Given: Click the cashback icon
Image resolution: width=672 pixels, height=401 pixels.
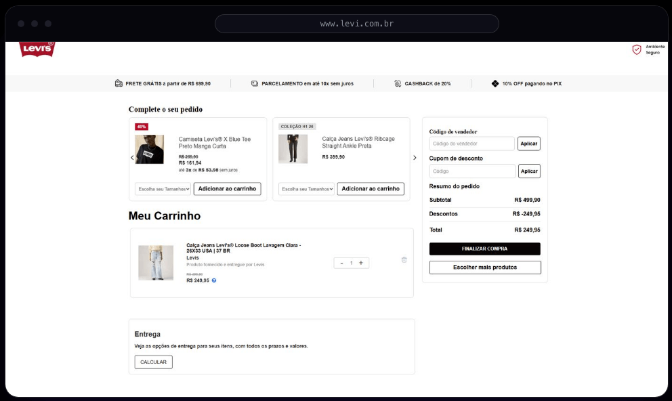Looking at the screenshot, I should coord(398,83).
